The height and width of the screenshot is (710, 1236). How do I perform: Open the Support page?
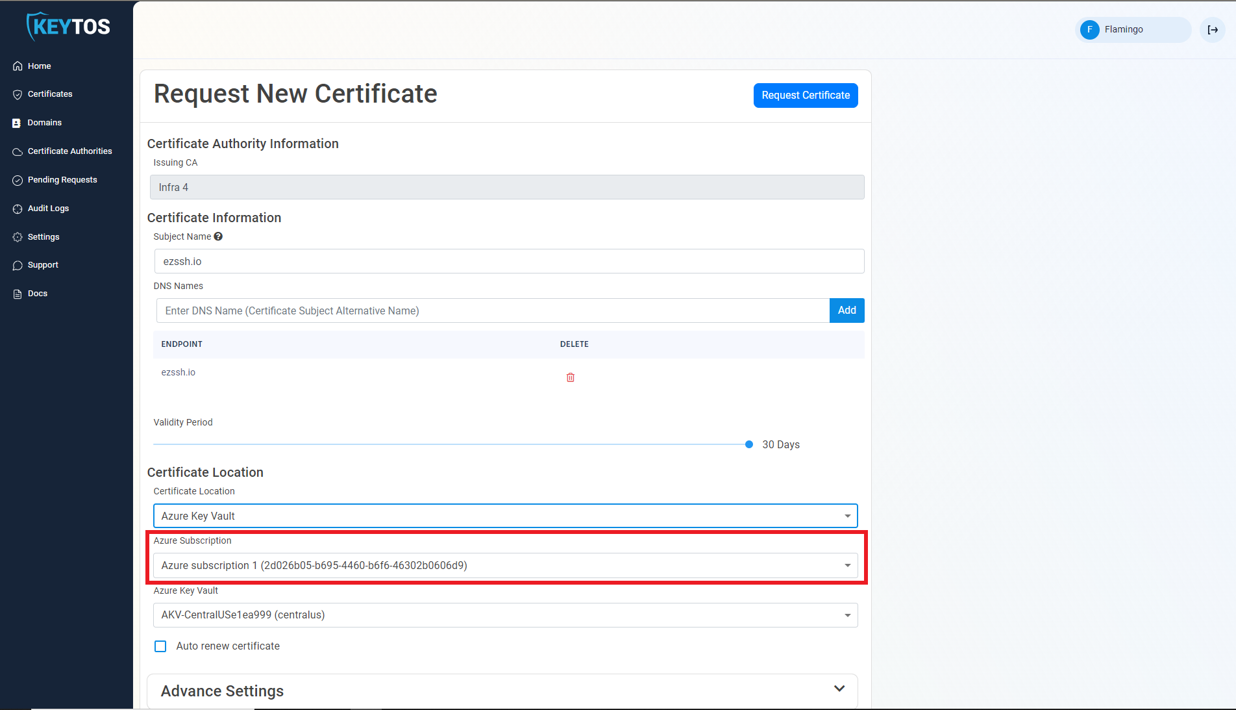coord(43,265)
